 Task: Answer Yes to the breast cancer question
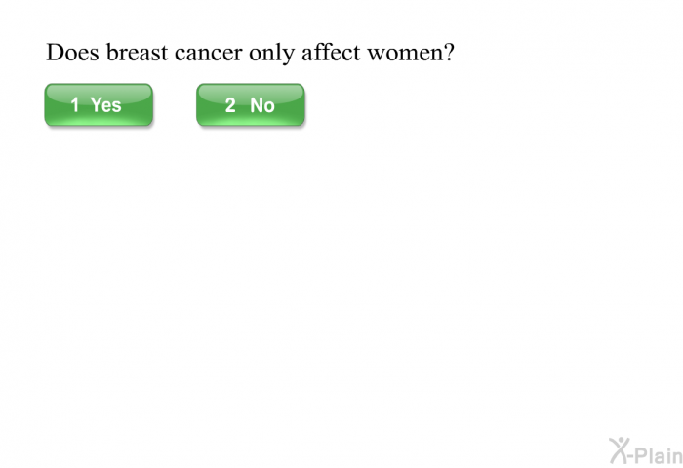coord(99,105)
